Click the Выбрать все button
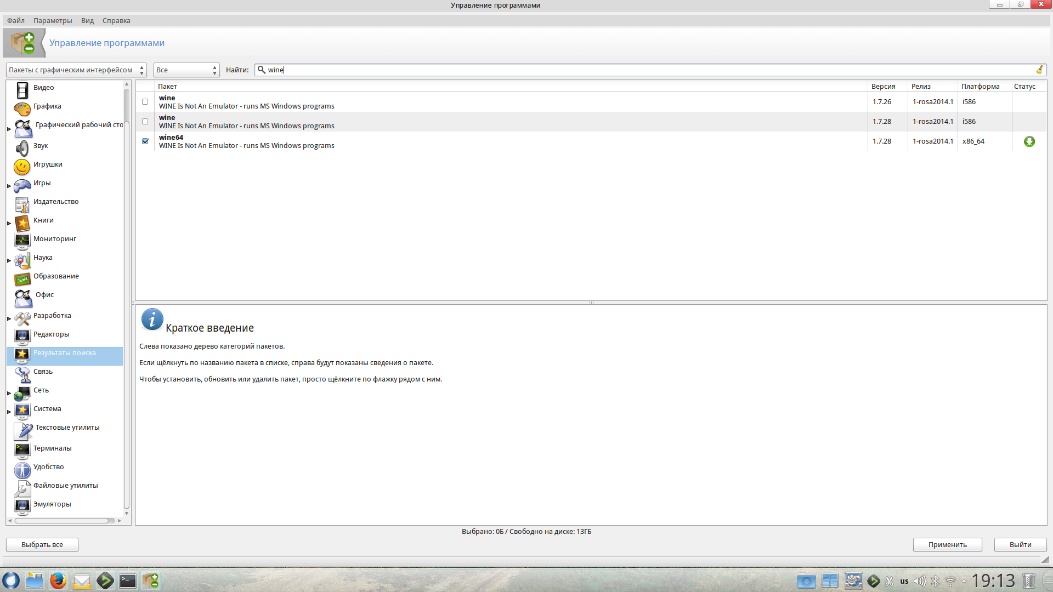Image resolution: width=1053 pixels, height=592 pixels. [x=42, y=544]
